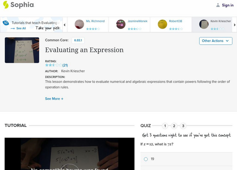Click the tutorial video player
Screen dimensions: 237x170
[x=70, y=154]
